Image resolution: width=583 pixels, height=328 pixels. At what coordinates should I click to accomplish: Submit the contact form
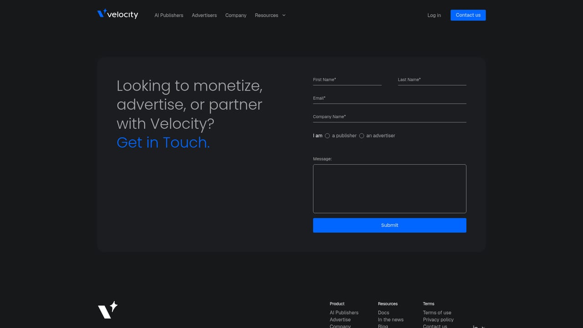point(389,225)
